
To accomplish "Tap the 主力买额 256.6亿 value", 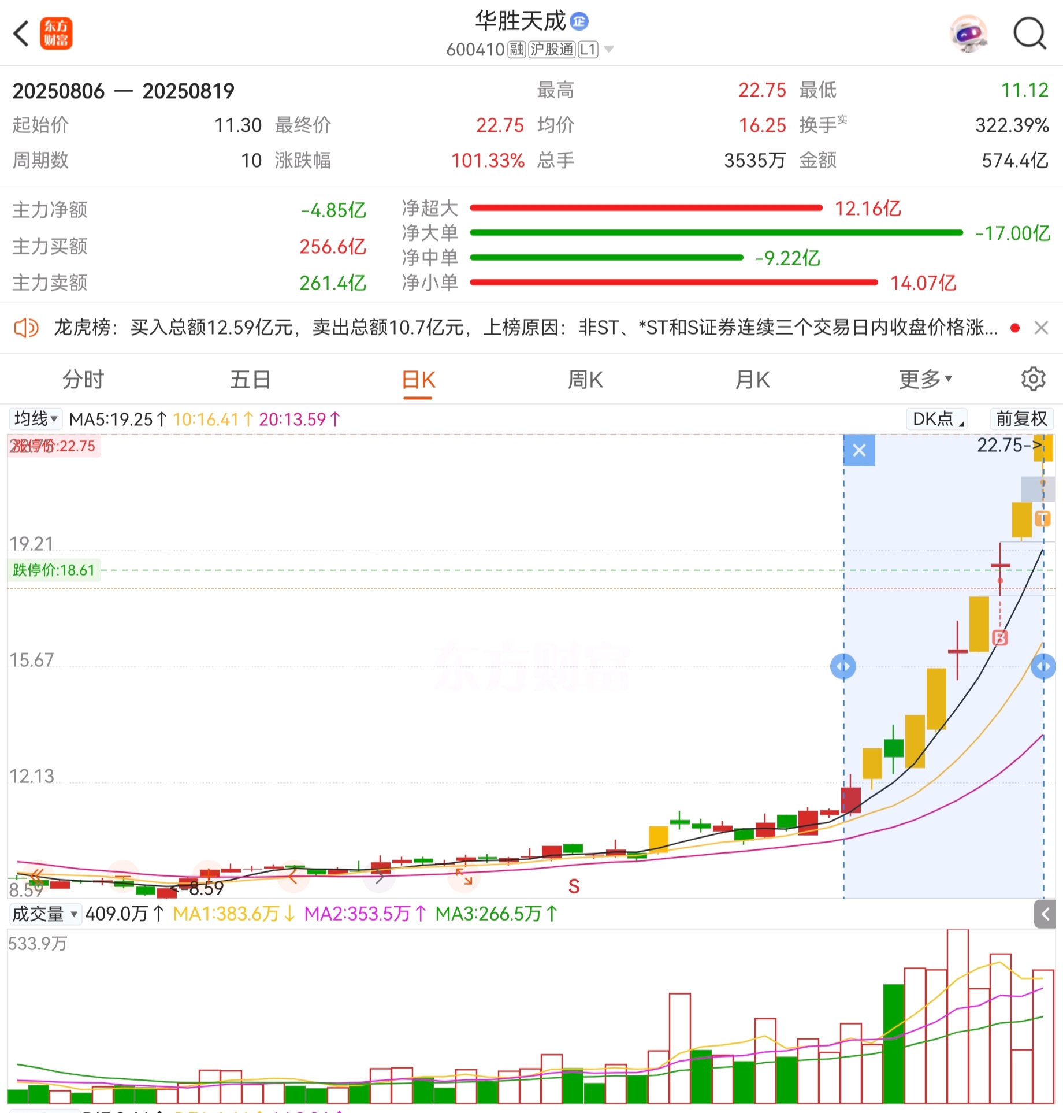I will tap(333, 246).
